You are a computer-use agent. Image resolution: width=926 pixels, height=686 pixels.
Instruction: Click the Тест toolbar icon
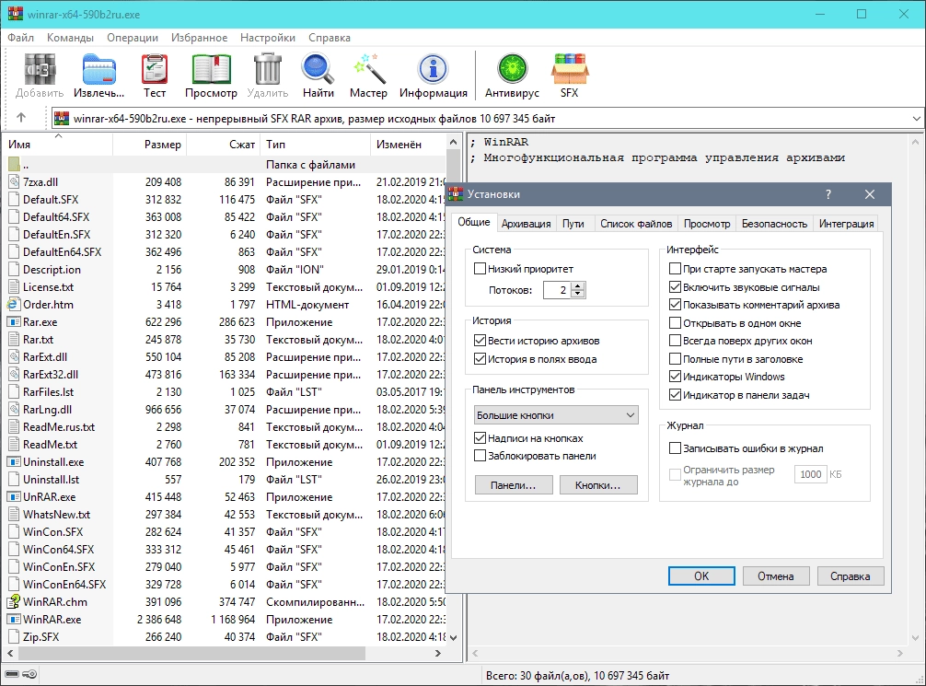click(154, 69)
